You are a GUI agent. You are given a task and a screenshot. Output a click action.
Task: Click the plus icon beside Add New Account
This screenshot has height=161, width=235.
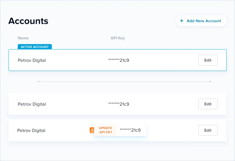click(182, 21)
